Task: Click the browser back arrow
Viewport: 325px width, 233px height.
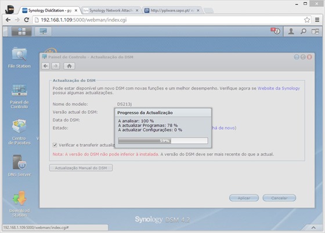Action: coord(8,20)
